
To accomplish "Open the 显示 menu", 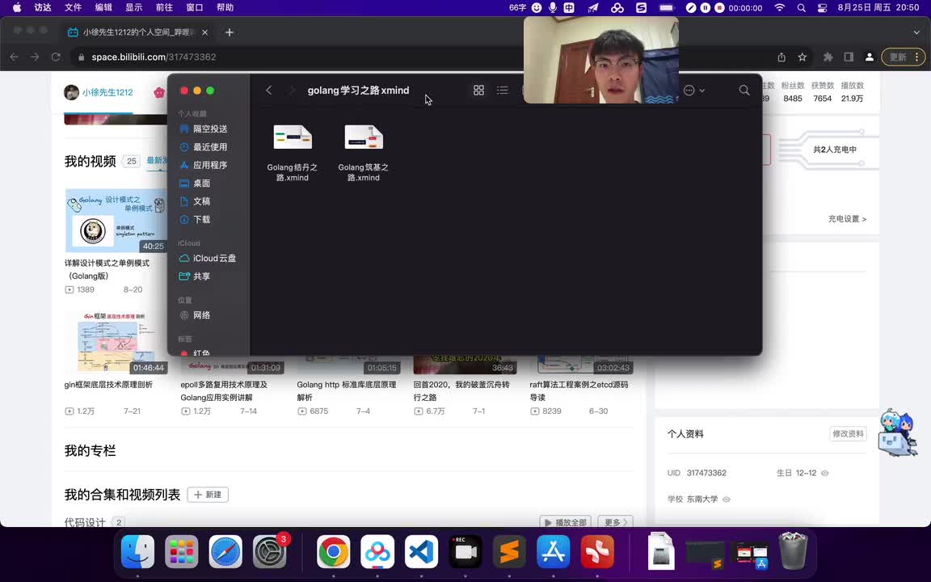I will tap(133, 8).
